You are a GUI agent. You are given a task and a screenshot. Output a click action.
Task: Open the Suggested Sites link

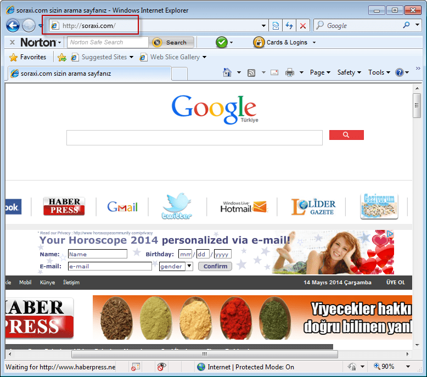click(x=103, y=57)
